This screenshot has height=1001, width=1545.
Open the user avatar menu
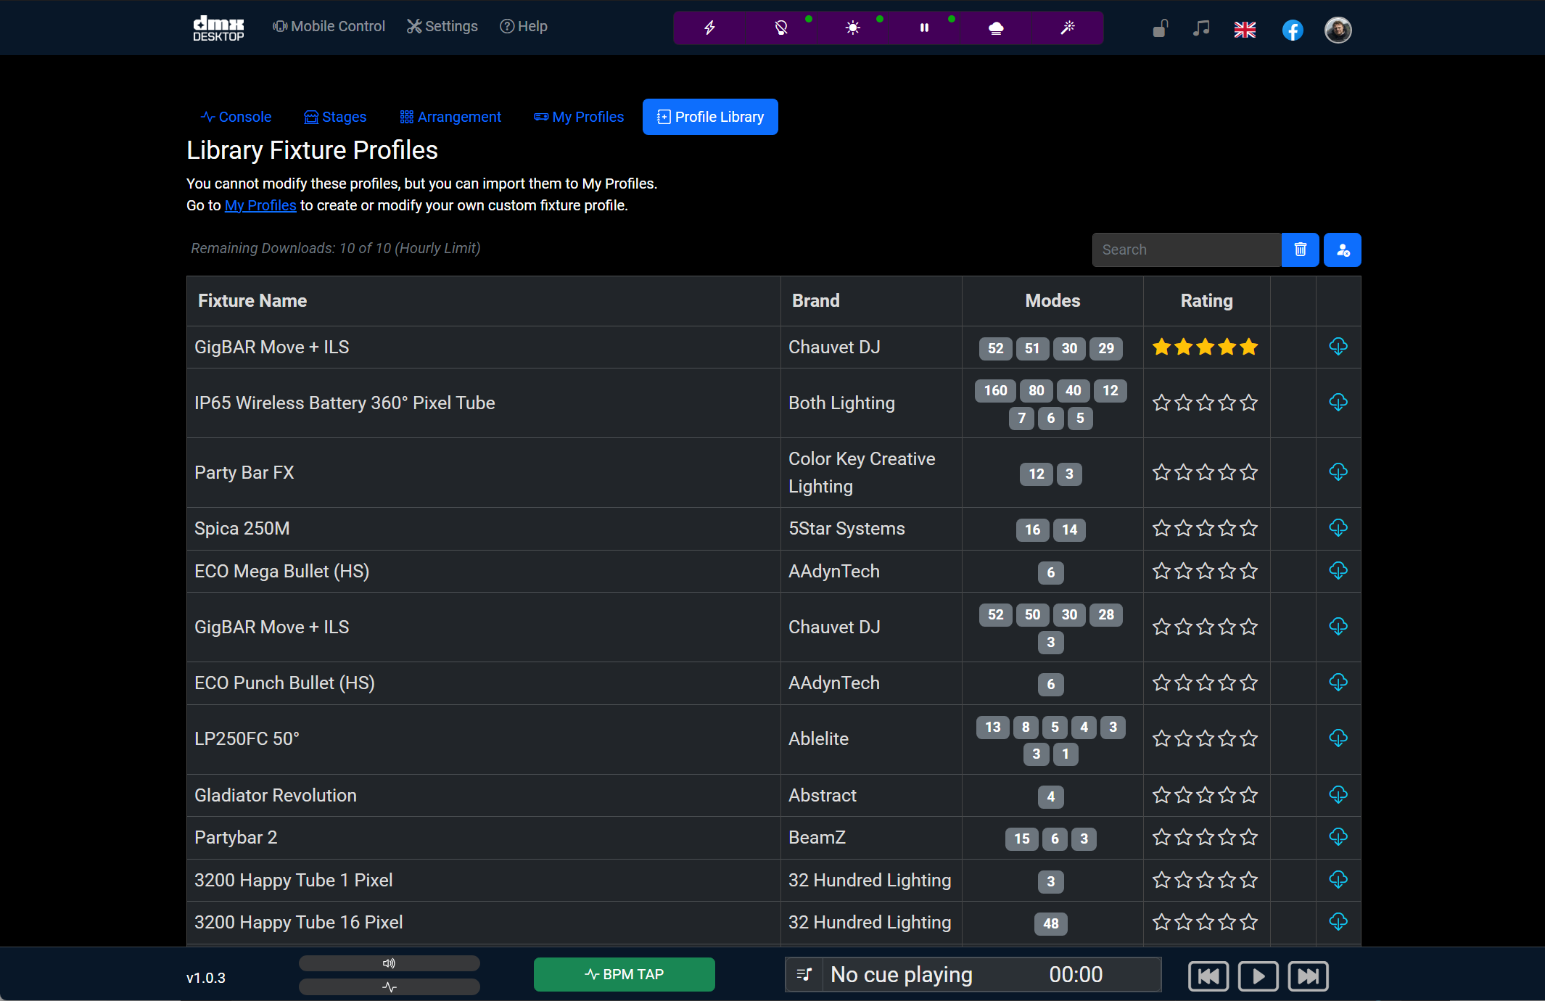point(1338,30)
